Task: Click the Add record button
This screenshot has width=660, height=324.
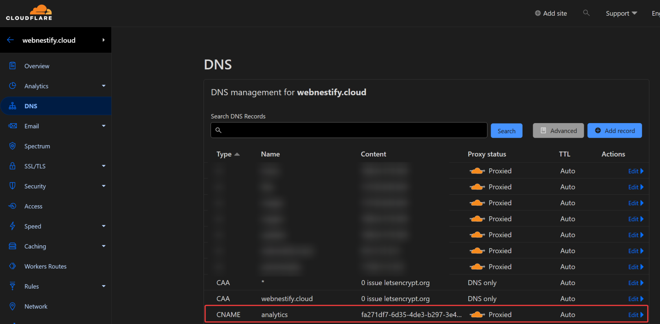Action: pos(615,131)
